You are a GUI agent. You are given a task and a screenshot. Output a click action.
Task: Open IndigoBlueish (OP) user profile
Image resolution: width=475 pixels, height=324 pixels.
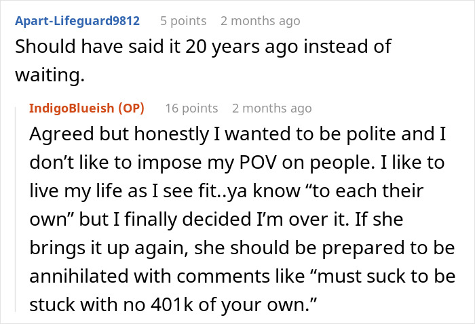[87, 108]
